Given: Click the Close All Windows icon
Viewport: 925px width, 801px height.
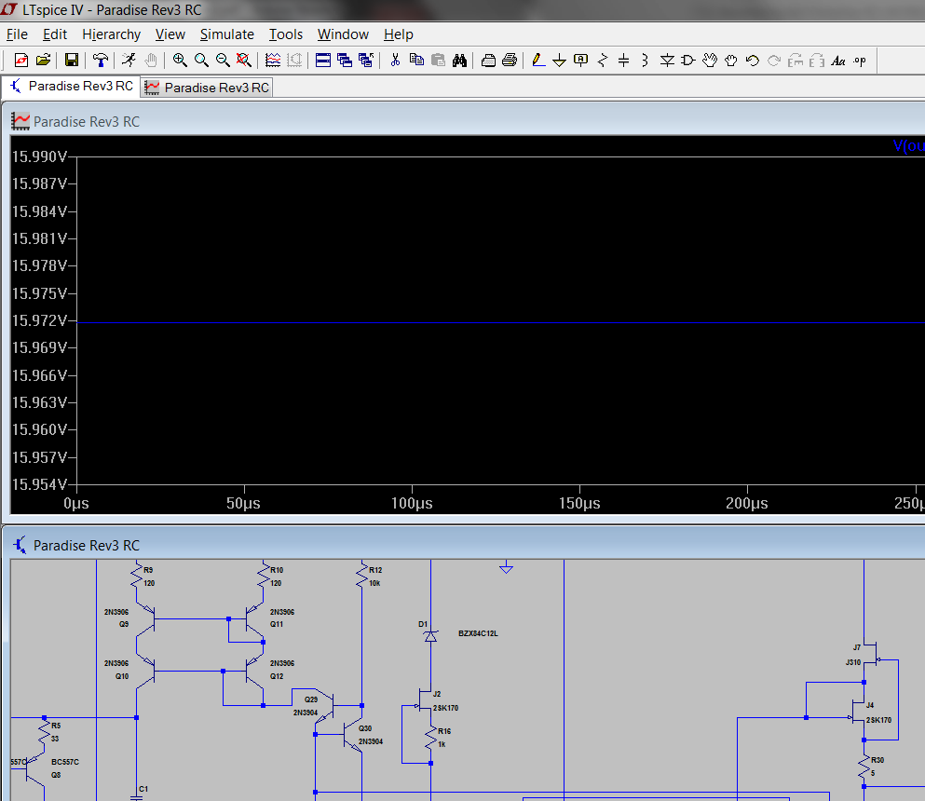Looking at the screenshot, I should click(366, 61).
